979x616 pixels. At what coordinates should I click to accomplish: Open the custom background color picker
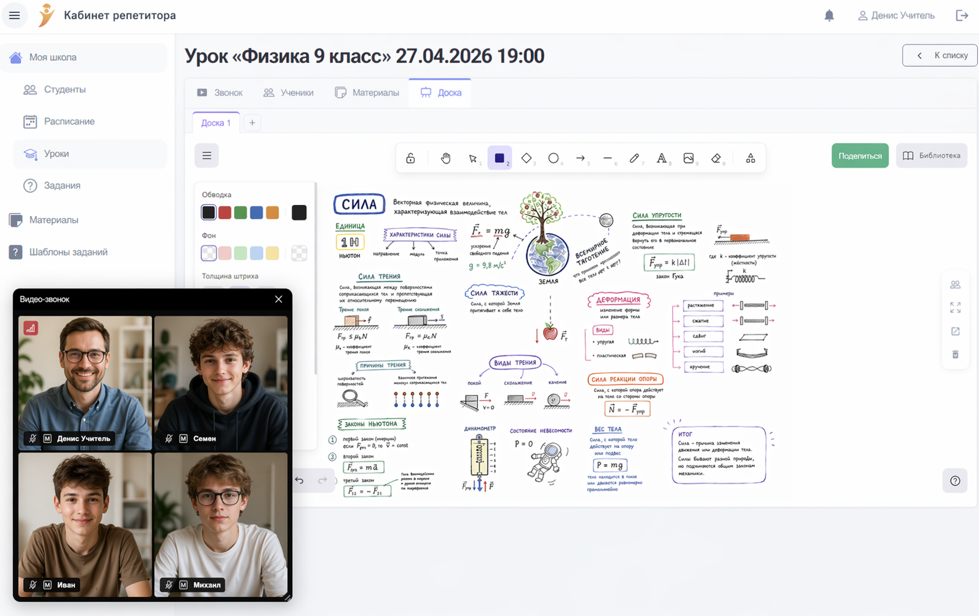(299, 253)
